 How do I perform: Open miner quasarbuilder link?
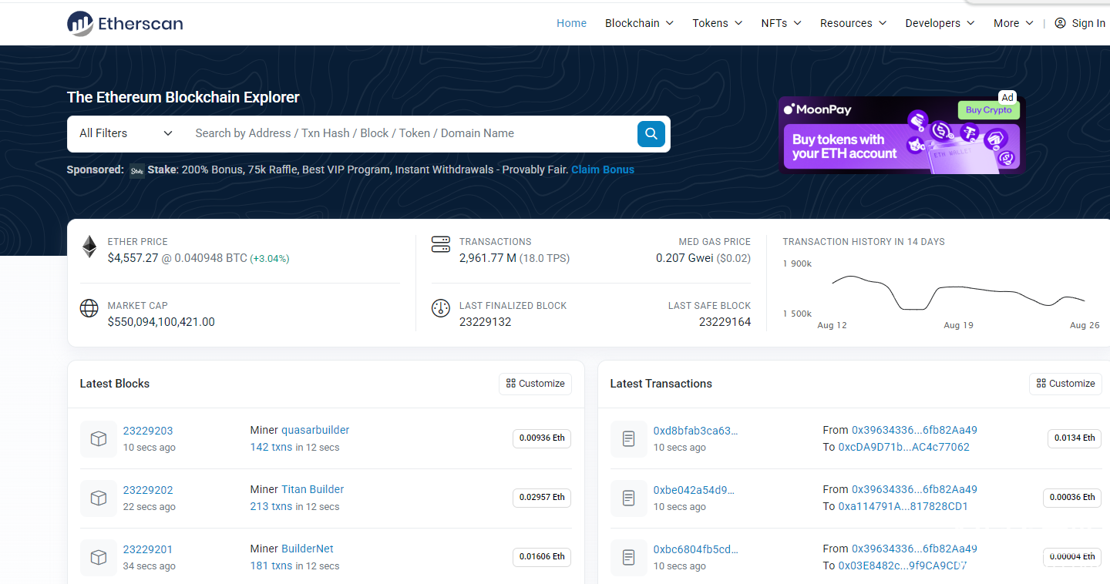click(x=315, y=430)
